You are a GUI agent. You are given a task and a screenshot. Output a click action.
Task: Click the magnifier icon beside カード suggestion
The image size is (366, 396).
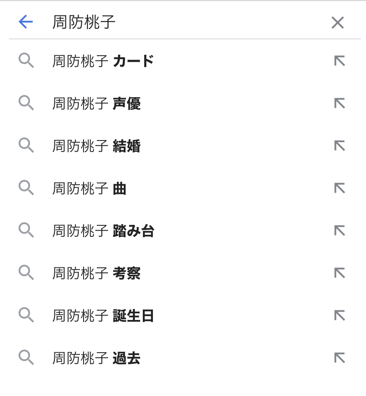point(26,61)
